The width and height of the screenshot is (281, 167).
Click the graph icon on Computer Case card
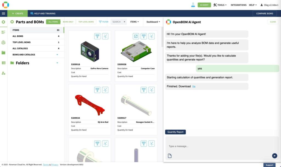tap(151, 36)
